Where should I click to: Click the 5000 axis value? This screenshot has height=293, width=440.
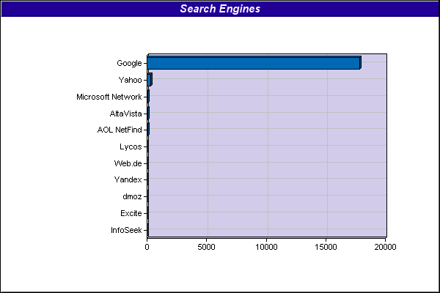coord(206,247)
